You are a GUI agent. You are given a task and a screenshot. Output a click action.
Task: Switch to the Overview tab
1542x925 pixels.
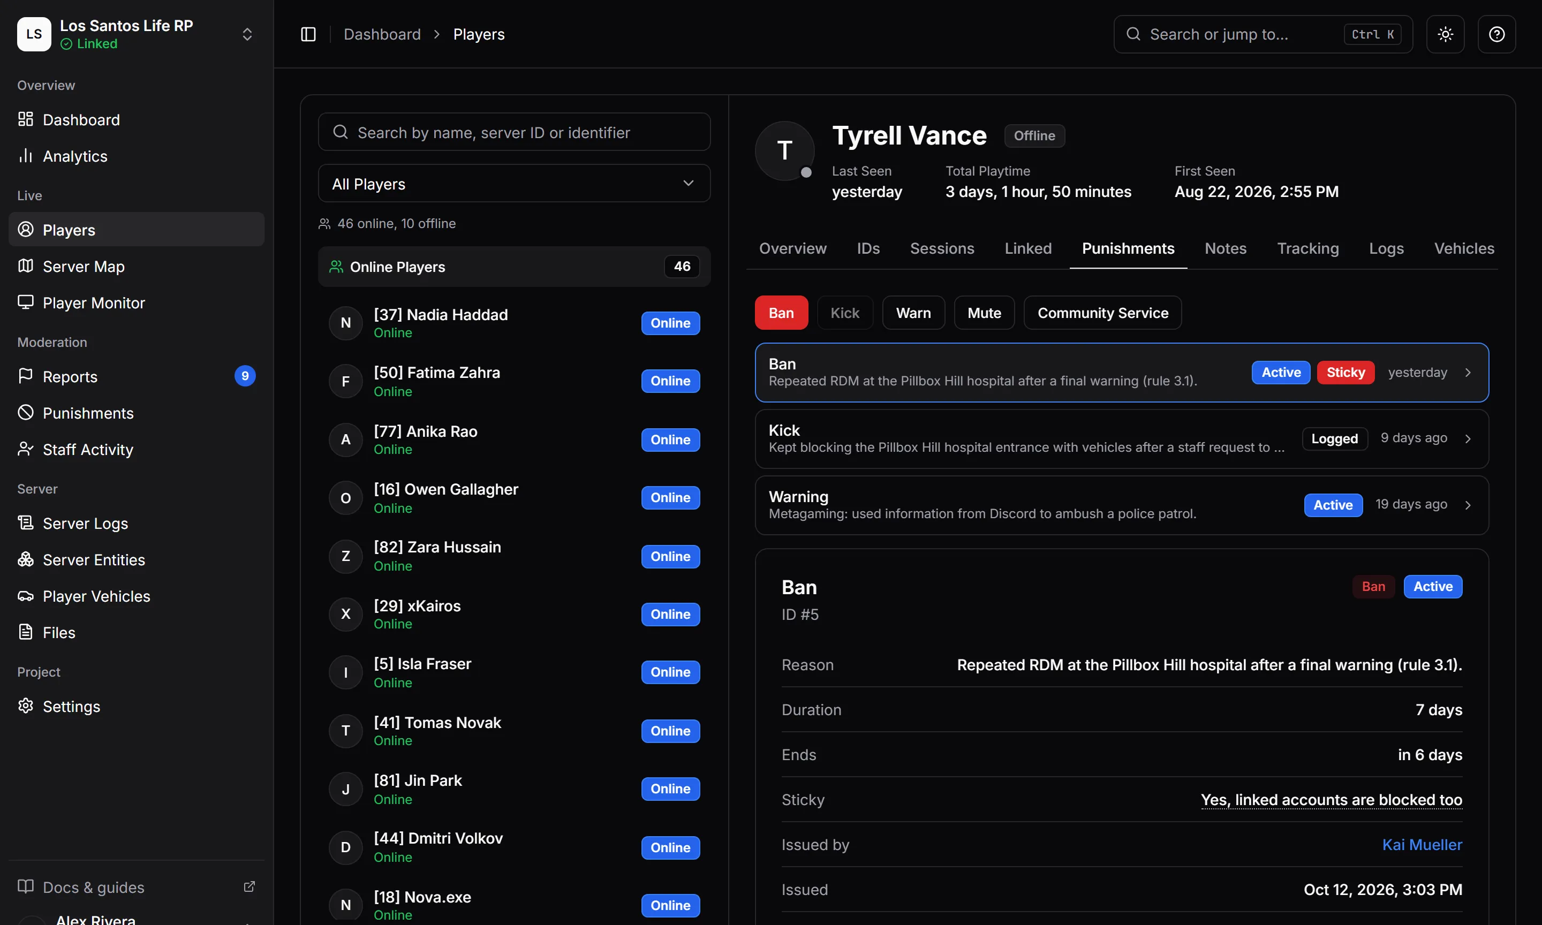pyautogui.click(x=793, y=249)
